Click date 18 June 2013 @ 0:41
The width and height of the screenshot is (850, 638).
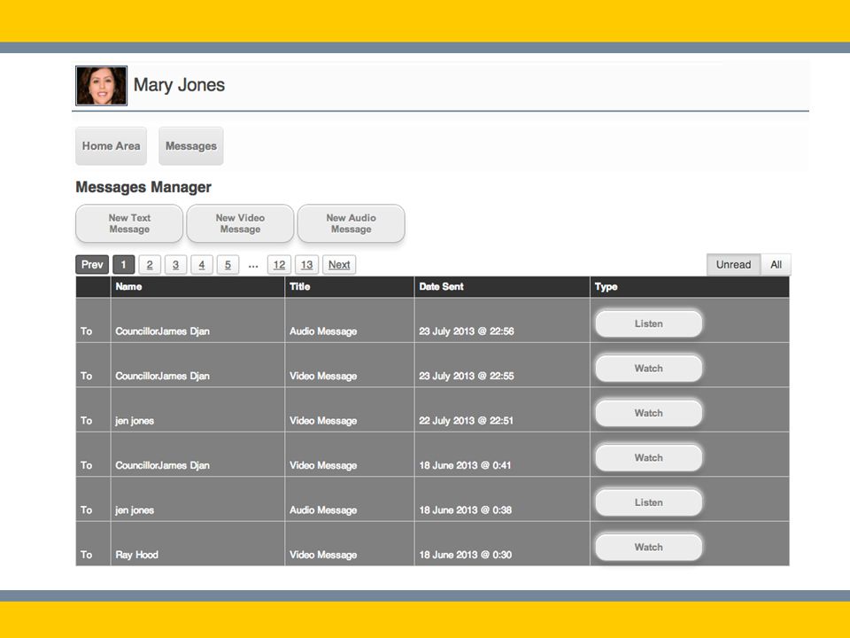[465, 465]
